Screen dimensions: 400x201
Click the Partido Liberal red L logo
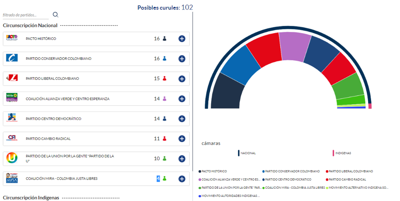(x=12, y=78)
